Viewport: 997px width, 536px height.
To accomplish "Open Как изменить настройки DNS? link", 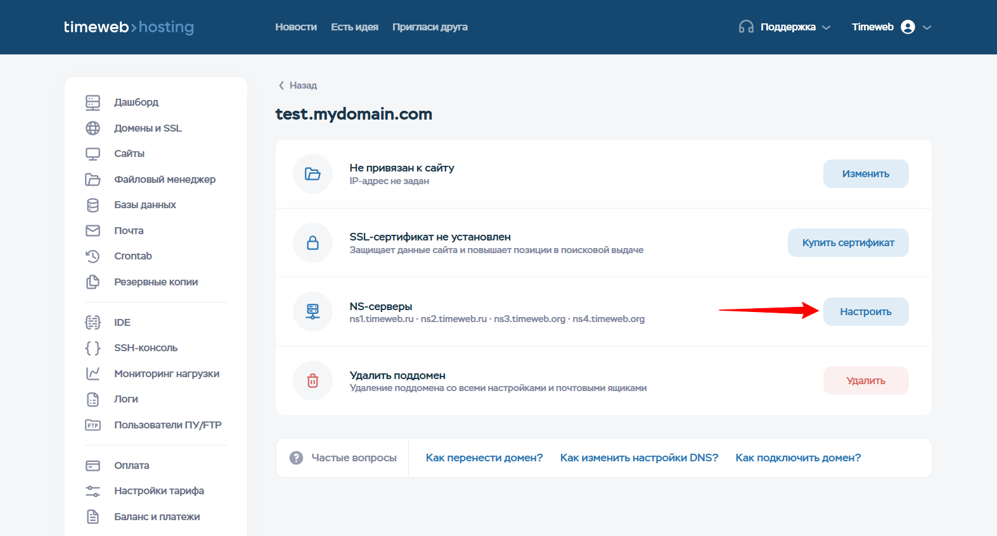I will click(x=639, y=458).
